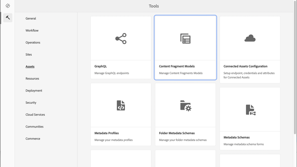The height and width of the screenshot is (167, 297).
Task: Open Metadata Schemas title link
Action: tap(236, 137)
